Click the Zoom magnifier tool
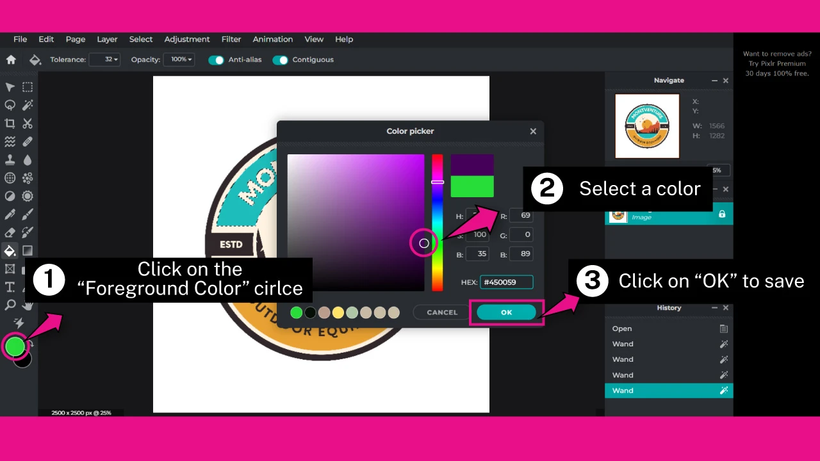The width and height of the screenshot is (820, 461). coord(10,305)
